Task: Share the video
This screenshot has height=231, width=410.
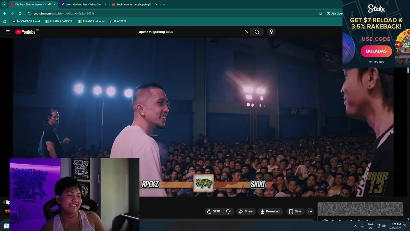Action: coord(245,211)
